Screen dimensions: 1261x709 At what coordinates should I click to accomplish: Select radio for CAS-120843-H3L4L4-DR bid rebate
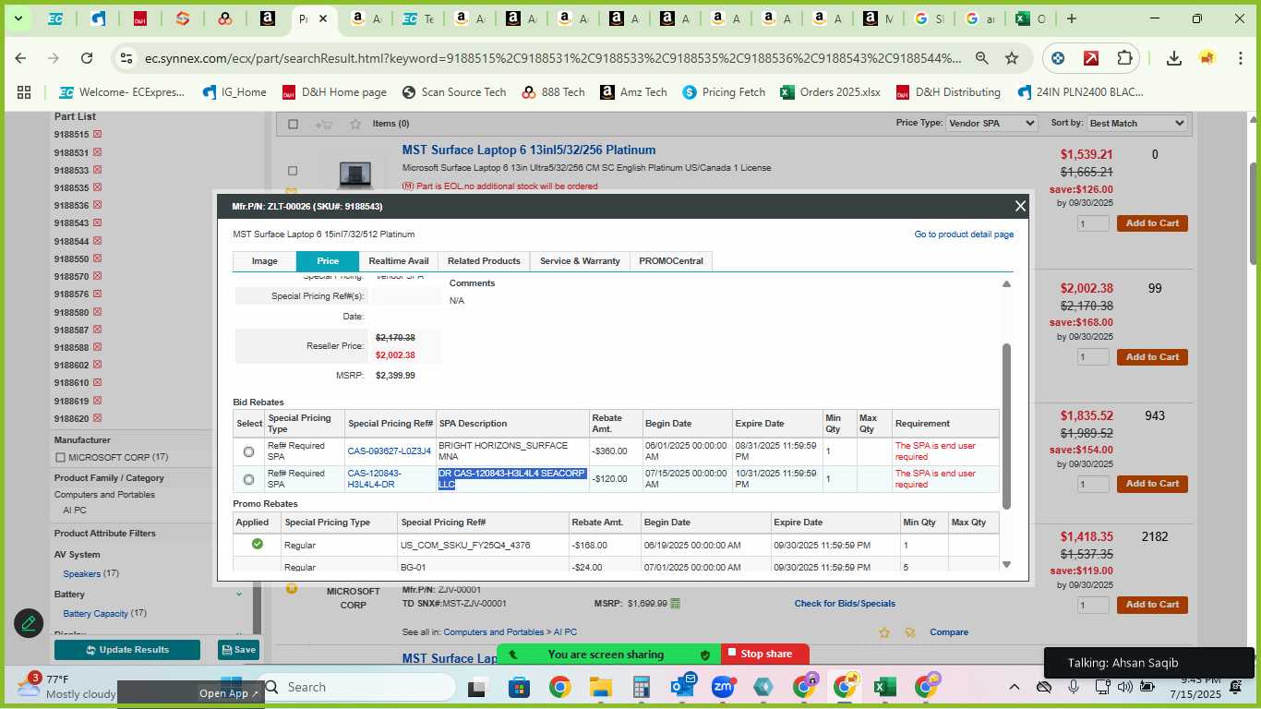pyautogui.click(x=248, y=479)
